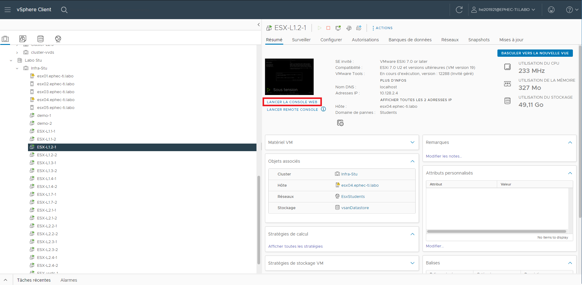
Task: Sort the attributes table by Valeur column
Action: [535, 184]
